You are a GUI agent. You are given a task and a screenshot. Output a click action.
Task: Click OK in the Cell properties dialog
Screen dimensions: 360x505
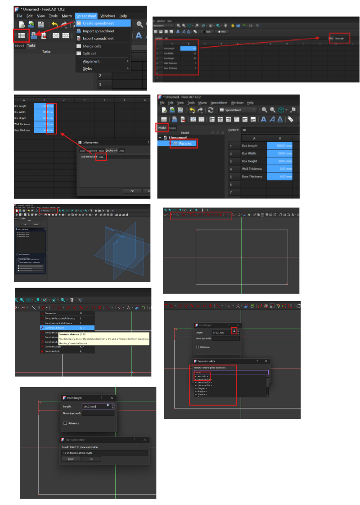click(x=132, y=191)
